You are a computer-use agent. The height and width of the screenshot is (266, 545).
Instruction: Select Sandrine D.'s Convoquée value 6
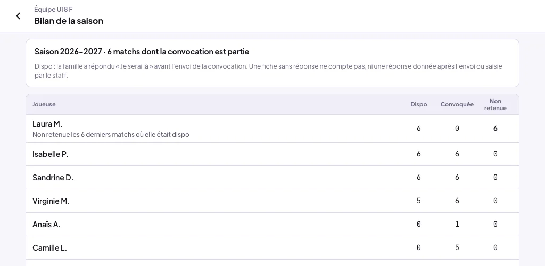[x=457, y=178]
